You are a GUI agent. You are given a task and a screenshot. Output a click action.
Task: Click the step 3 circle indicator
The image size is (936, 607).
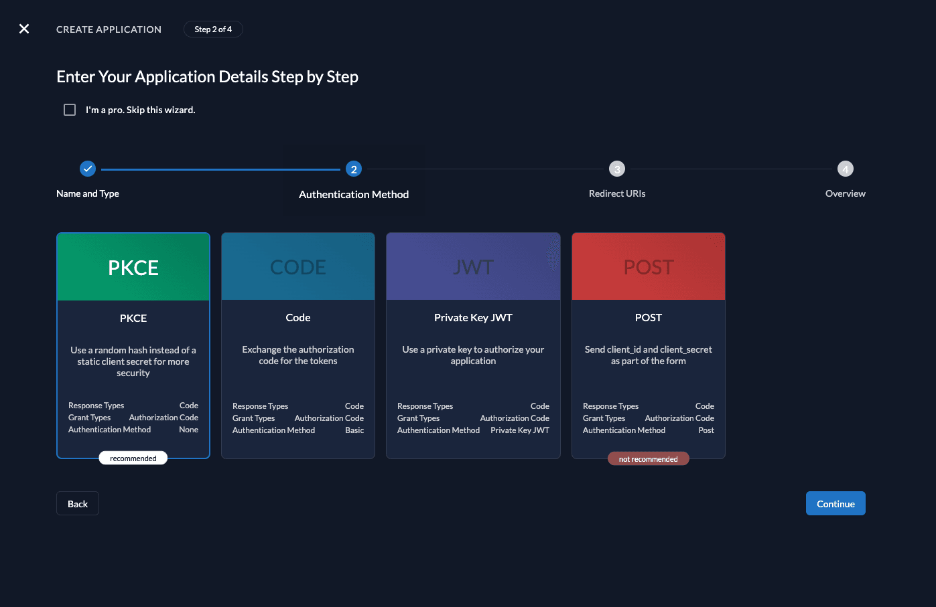pyautogui.click(x=616, y=169)
